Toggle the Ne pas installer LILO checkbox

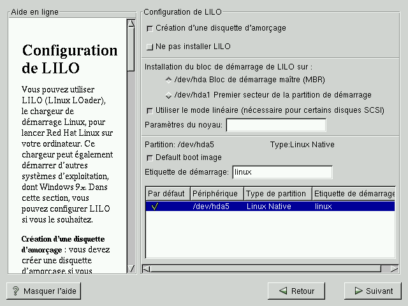(x=150, y=47)
